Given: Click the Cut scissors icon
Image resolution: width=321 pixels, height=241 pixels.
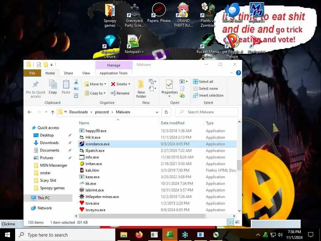Looking at the screenshot, I should tap(76, 82).
